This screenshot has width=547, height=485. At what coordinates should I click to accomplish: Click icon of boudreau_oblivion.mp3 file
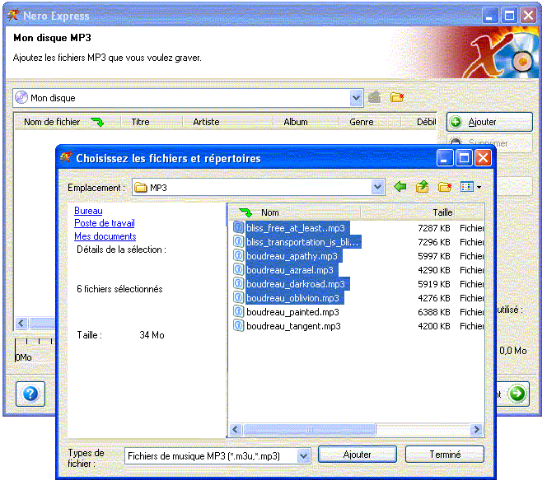238,298
